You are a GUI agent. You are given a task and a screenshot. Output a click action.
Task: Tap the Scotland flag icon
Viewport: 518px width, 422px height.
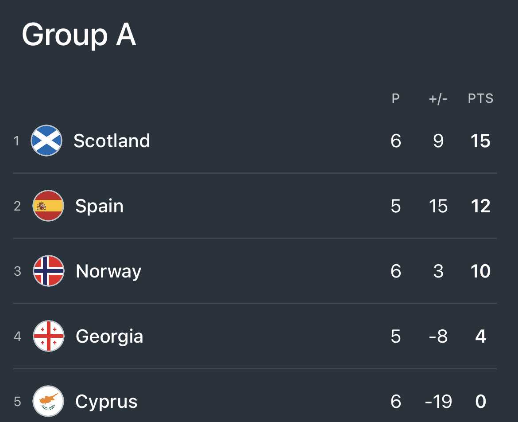click(46, 141)
